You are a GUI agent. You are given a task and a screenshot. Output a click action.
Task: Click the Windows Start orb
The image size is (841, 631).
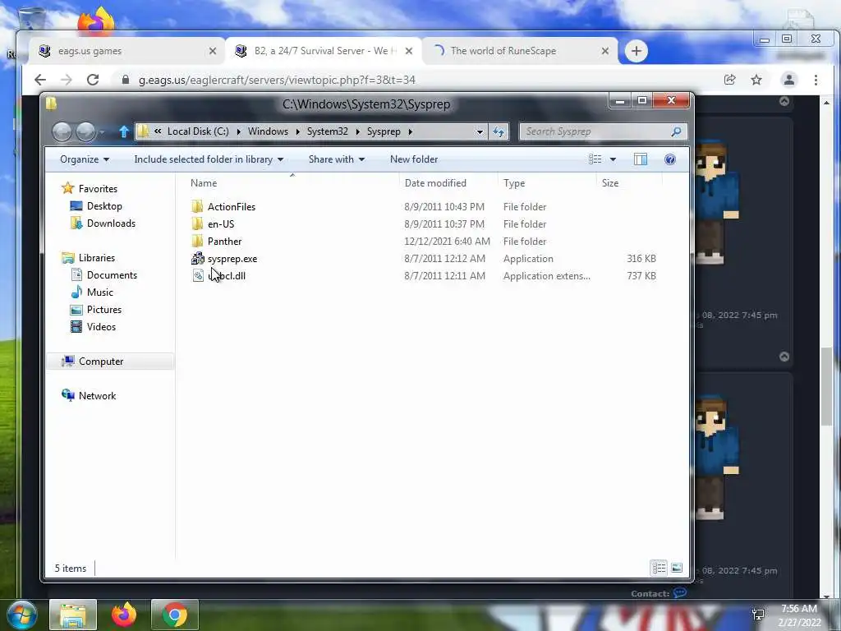click(22, 615)
